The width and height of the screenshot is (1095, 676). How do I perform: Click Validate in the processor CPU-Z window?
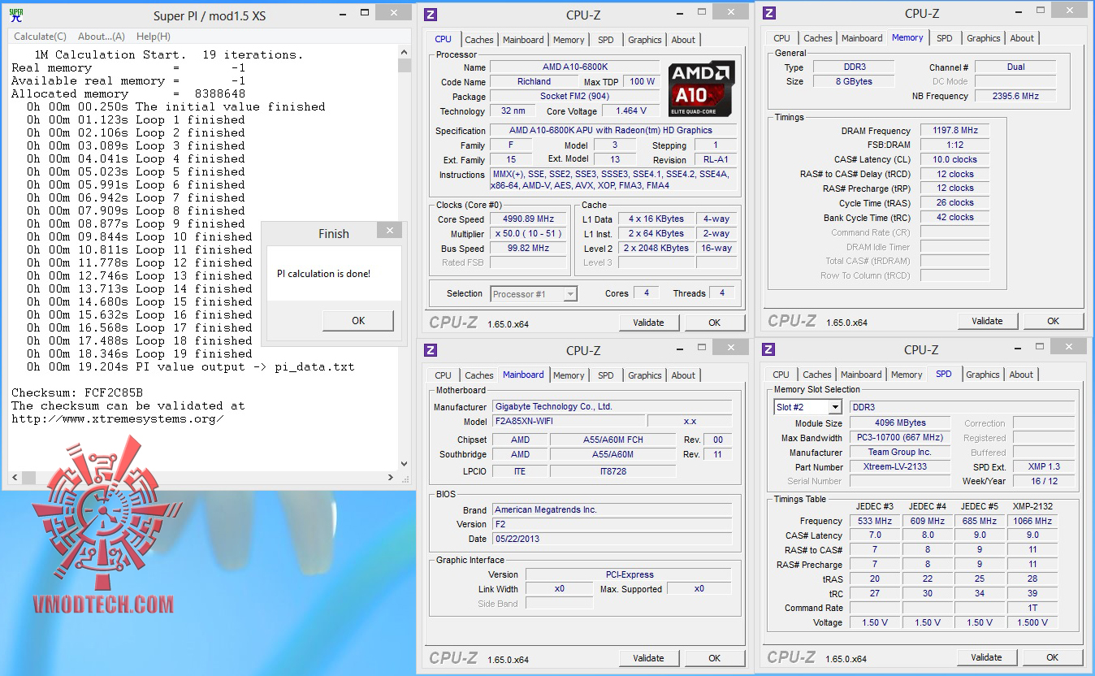pyautogui.click(x=648, y=323)
